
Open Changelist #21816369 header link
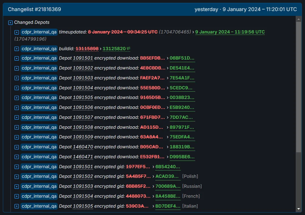(35, 9)
